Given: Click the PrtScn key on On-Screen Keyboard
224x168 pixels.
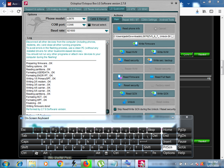Looking at the screenshot, I should pos(169,147).
